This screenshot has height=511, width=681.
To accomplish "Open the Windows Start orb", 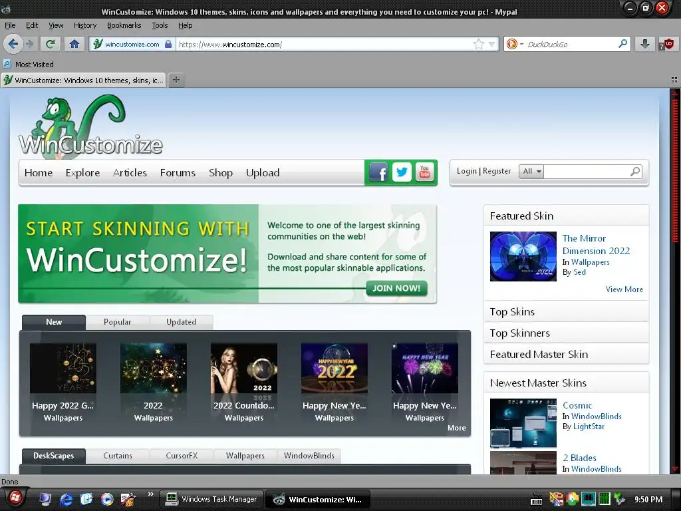I will point(15,498).
